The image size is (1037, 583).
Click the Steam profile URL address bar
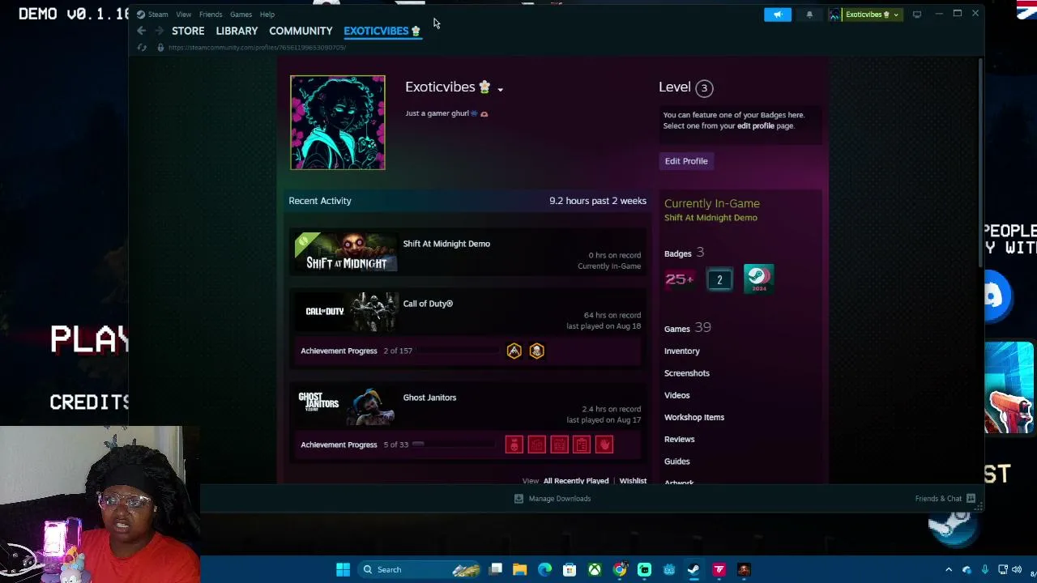tap(257, 48)
